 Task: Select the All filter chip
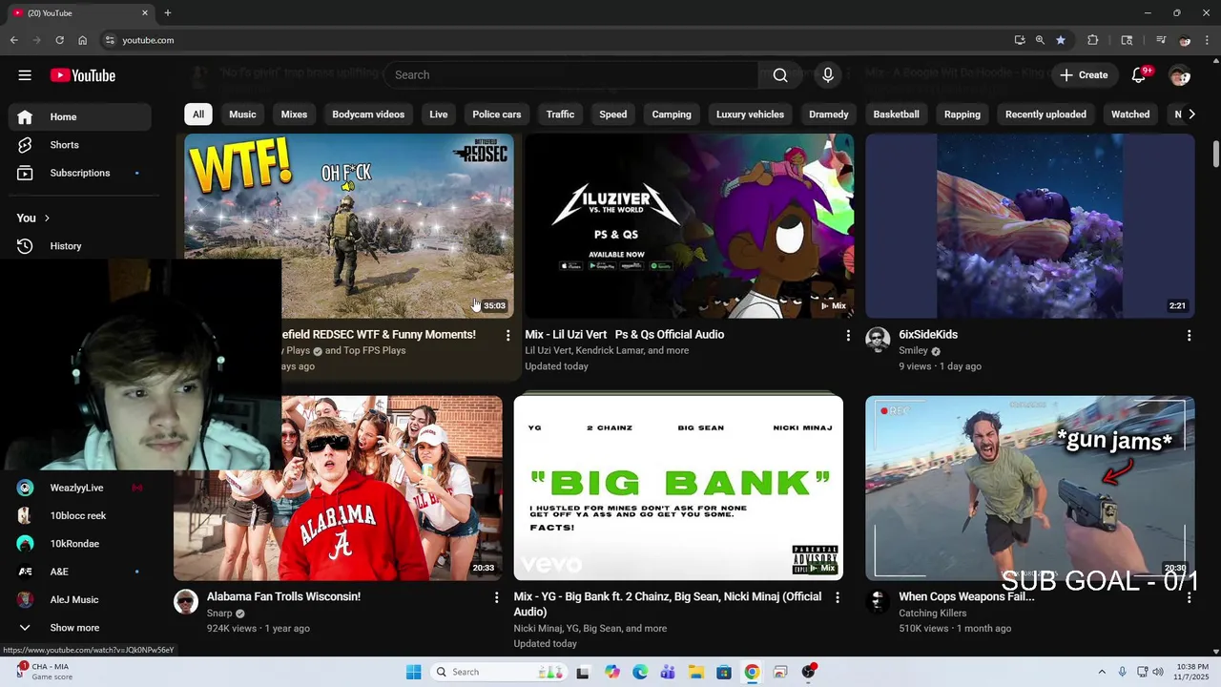[x=197, y=114]
